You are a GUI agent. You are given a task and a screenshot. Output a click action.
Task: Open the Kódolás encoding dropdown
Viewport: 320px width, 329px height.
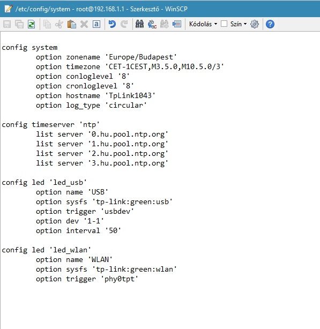pyautogui.click(x=203, y=24)
